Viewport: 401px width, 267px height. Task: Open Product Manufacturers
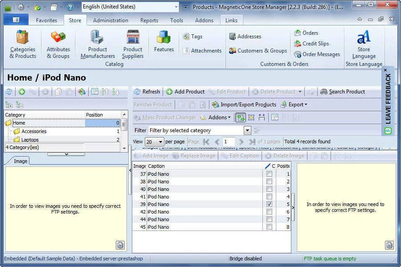(98, 44)
